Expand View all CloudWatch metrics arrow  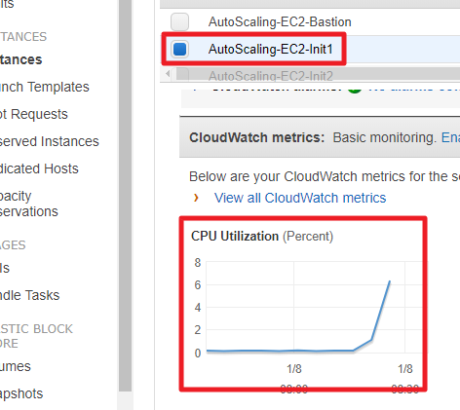[x=196, y=198]
